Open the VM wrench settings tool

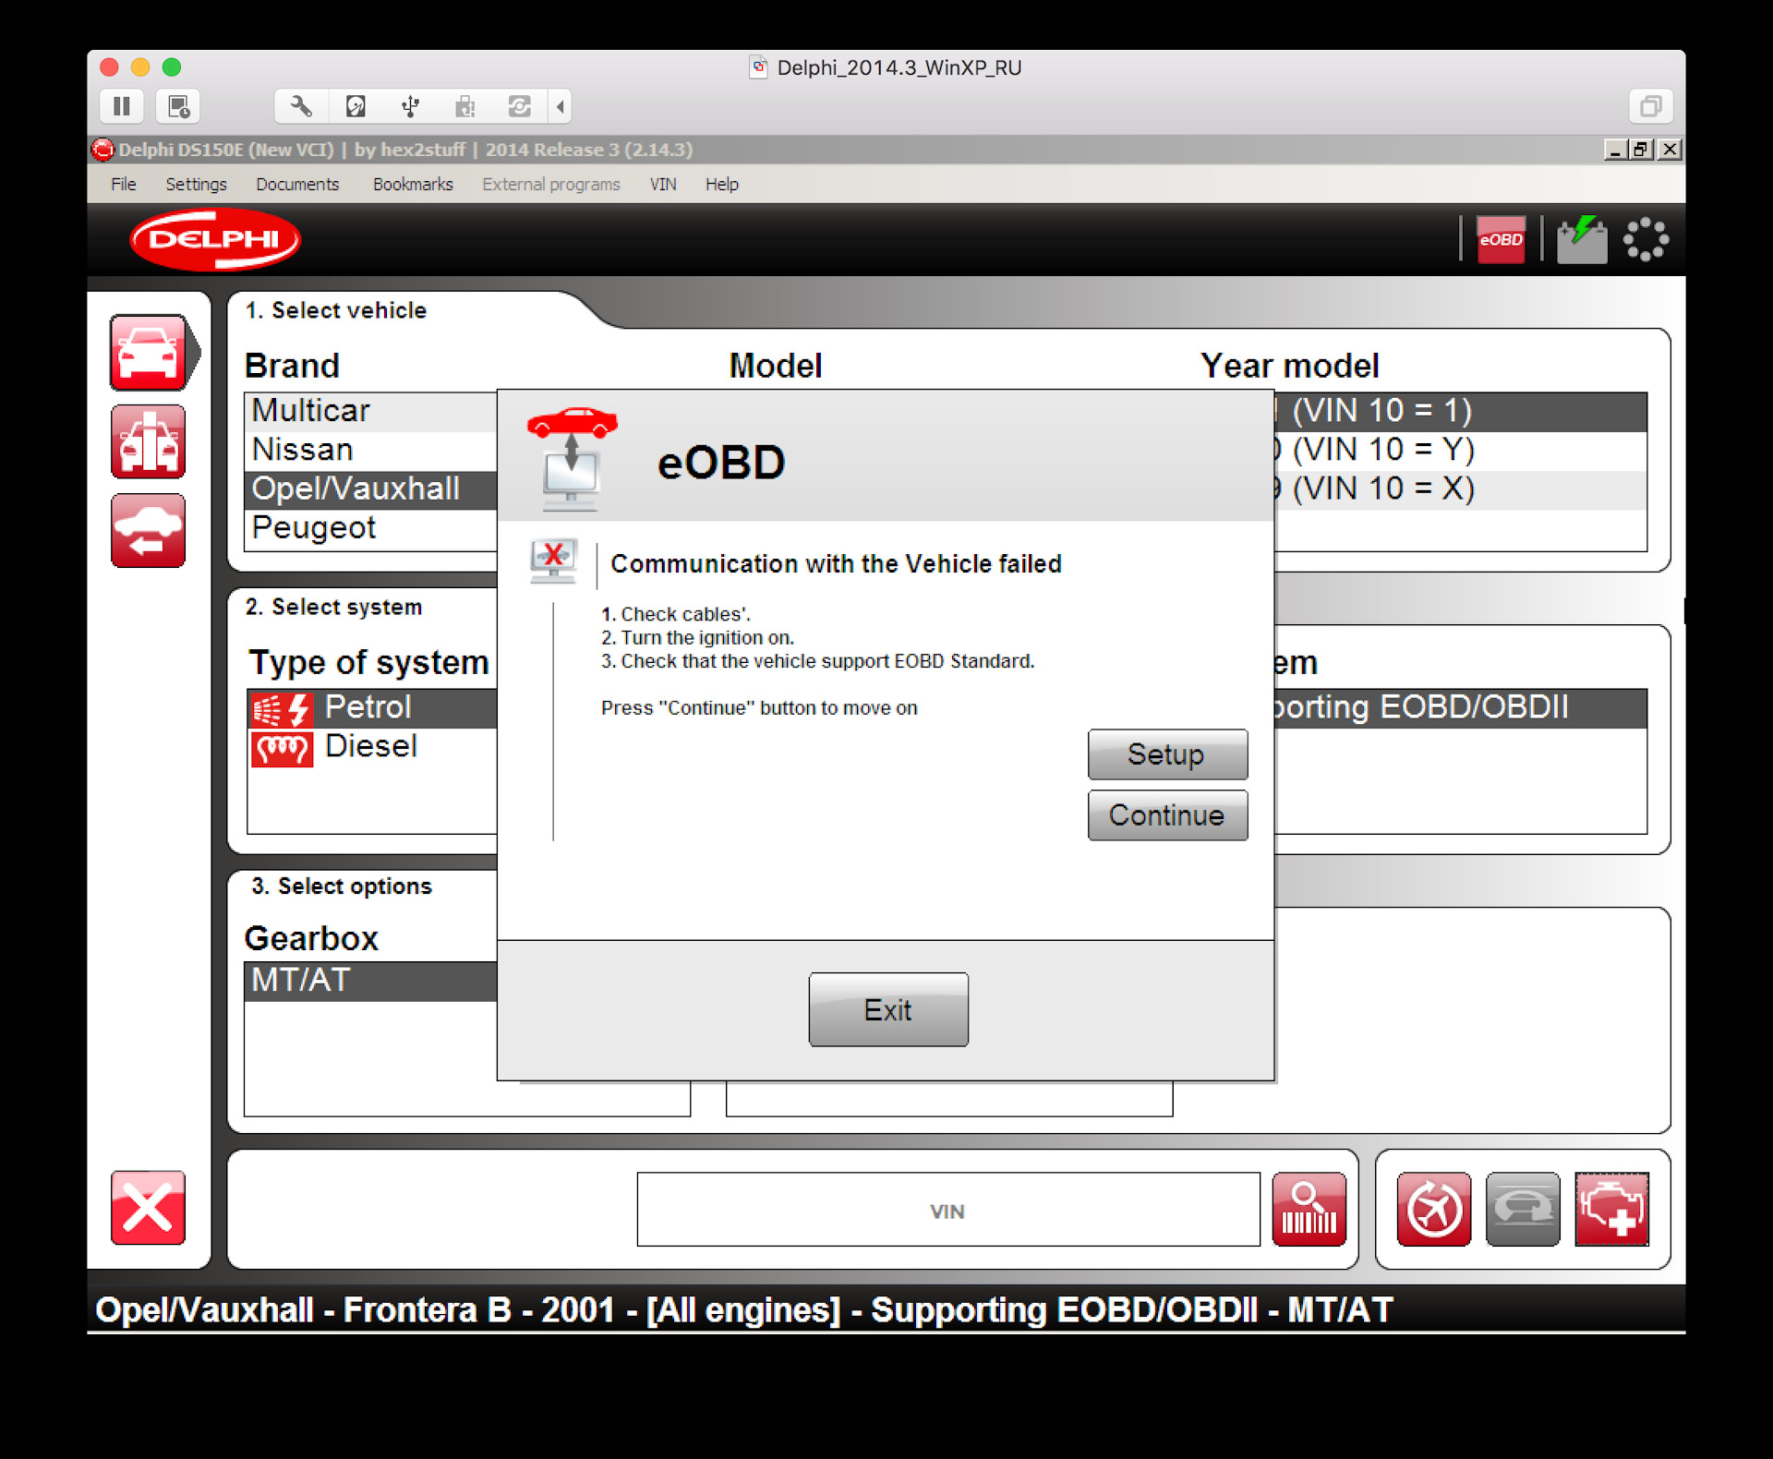(301, 106)
